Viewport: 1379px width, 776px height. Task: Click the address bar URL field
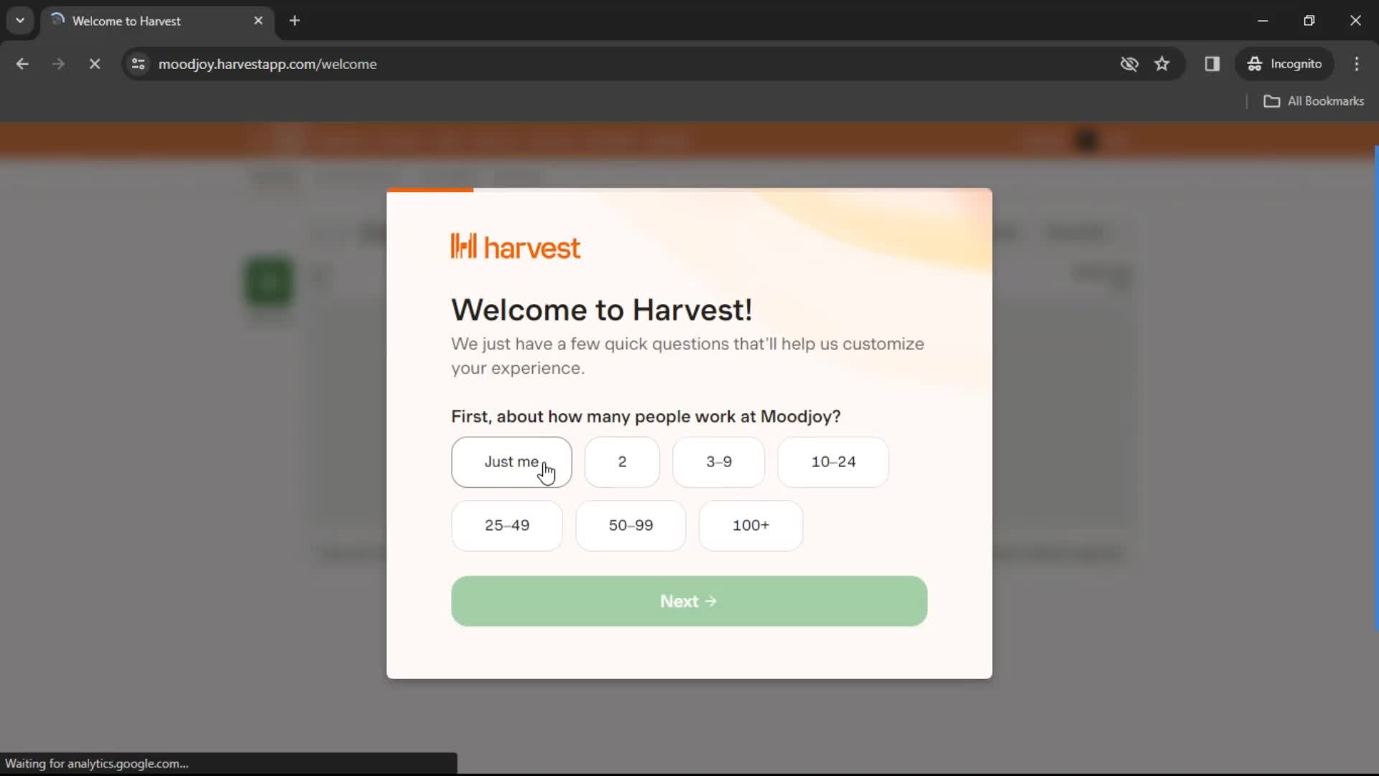coord(268,63)
